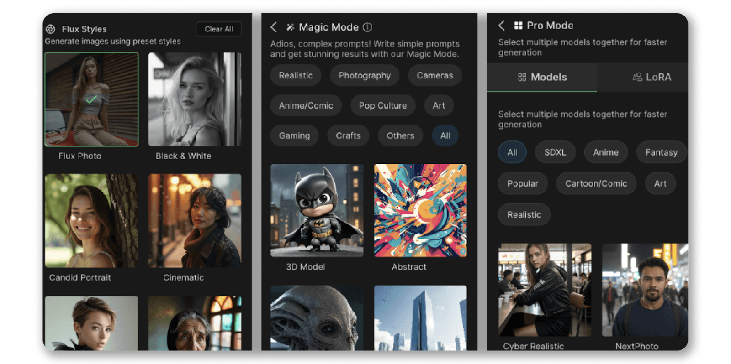This screenshot has width=731, height=364.
Task: Click the Pro Mode heading text
Action: [x=550, y=26]
